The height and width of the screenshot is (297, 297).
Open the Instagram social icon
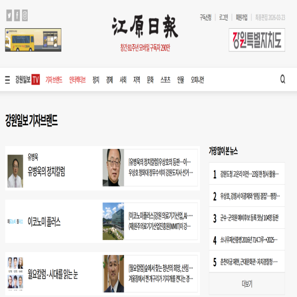[x=25, y=15]
